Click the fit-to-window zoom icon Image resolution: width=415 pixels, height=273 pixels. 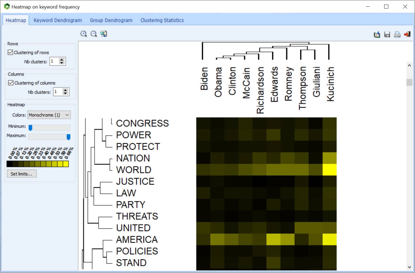point(103,34)
